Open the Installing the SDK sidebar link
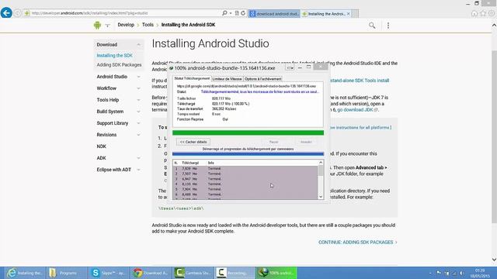 (x=114, y=55)
